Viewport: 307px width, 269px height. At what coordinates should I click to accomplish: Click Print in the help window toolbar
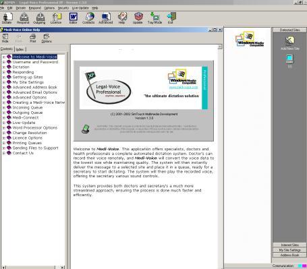(x=33, y=38)
